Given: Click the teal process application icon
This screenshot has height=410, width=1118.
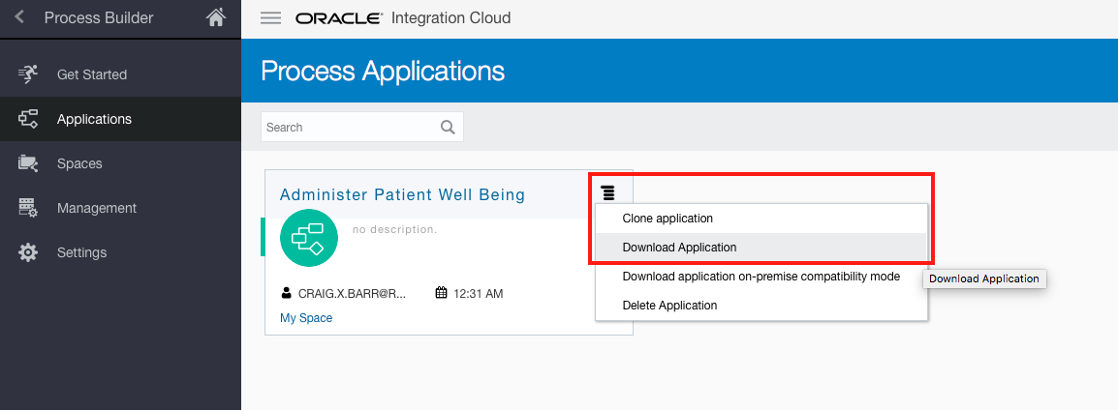Looking at the screenshot, I should (308, 238).
